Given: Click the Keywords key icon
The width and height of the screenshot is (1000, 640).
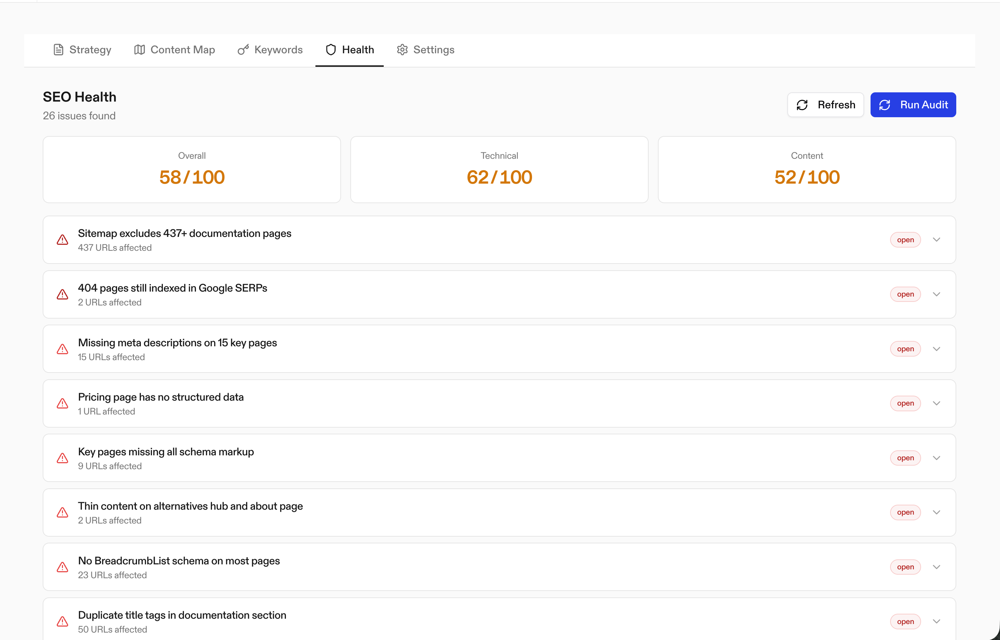Looking at the screenshot, I should [243, 50].
